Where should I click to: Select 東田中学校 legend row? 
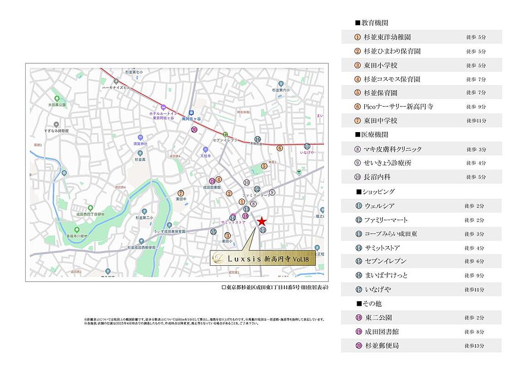click(x=421, y=120)
